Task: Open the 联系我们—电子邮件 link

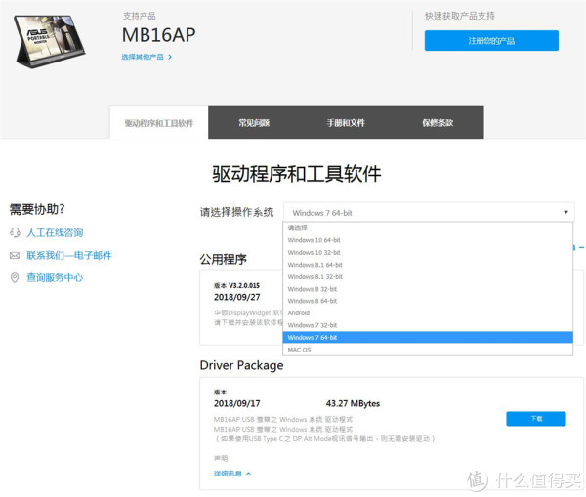Action: click(69, 255)
